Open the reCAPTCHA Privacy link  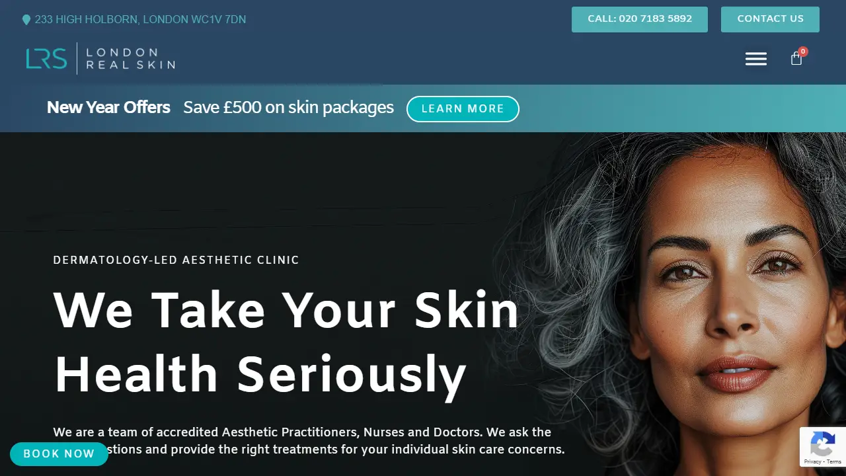click(812, 461)
